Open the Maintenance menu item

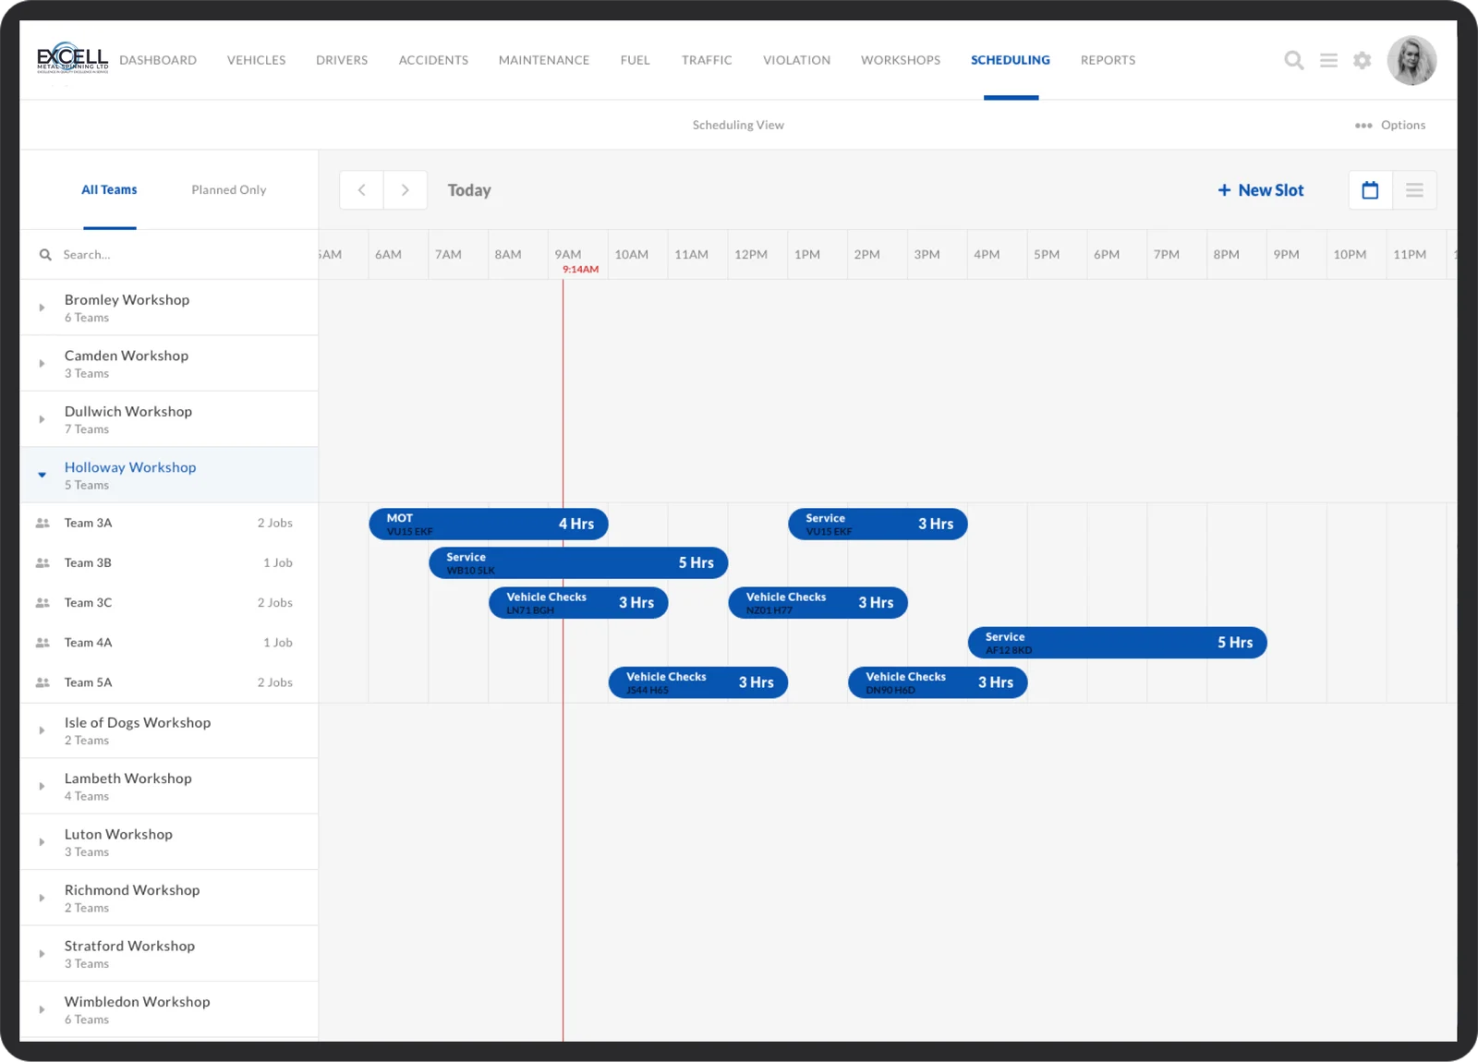point(544,60)
